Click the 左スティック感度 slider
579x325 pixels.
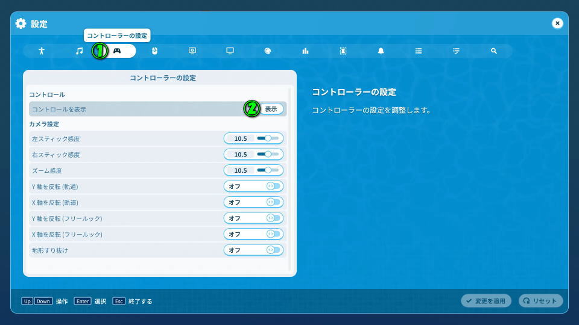coord(268,138)
